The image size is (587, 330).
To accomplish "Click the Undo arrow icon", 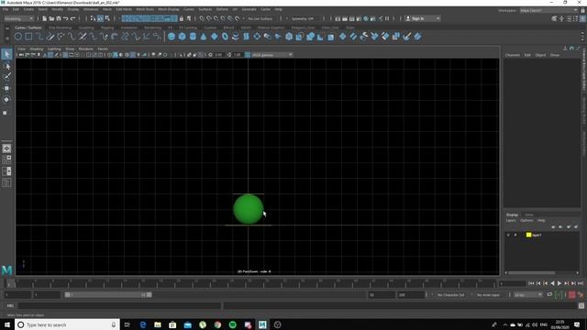I will click(x=66, y=18).
